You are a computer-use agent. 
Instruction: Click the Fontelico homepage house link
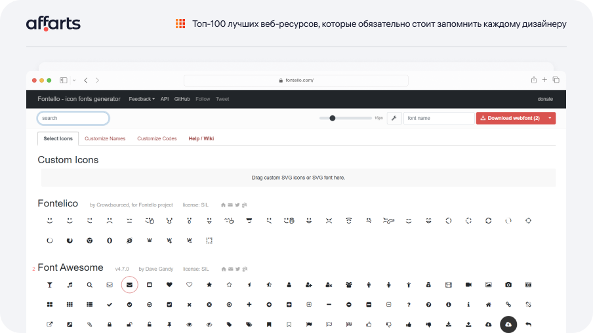point(223,205)
